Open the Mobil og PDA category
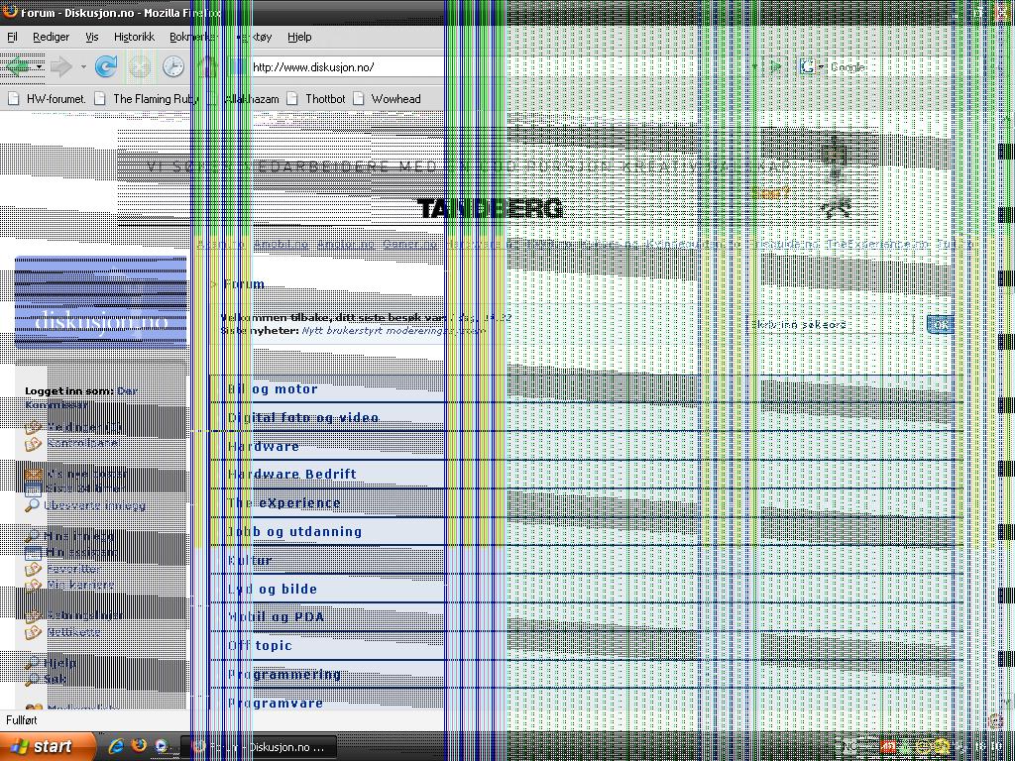Image resolution: width=1015 pixels, height=761 pixels. click(x=276, y=616)
